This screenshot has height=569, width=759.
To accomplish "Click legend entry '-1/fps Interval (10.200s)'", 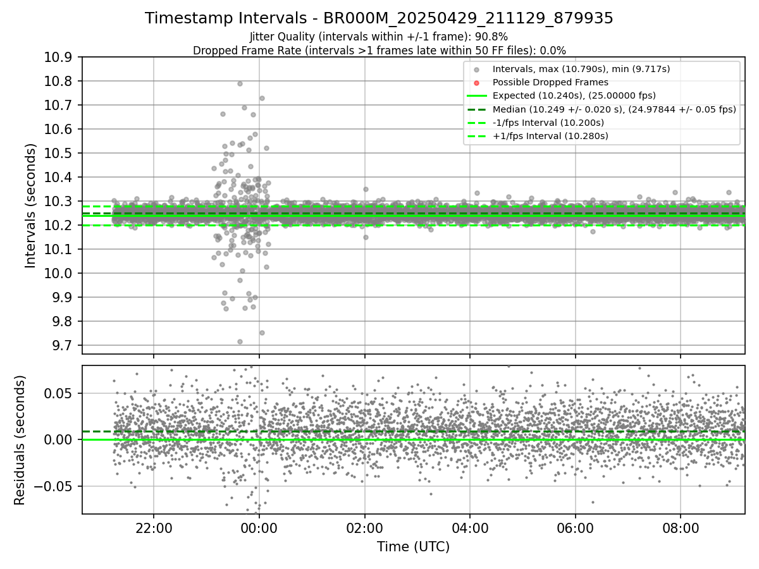I will [548, 123].
